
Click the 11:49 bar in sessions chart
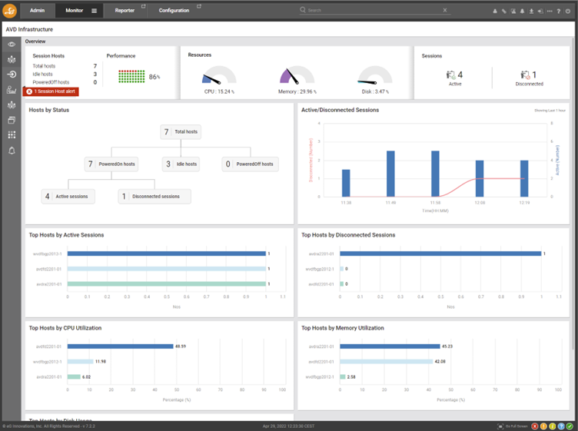(390, 174)
